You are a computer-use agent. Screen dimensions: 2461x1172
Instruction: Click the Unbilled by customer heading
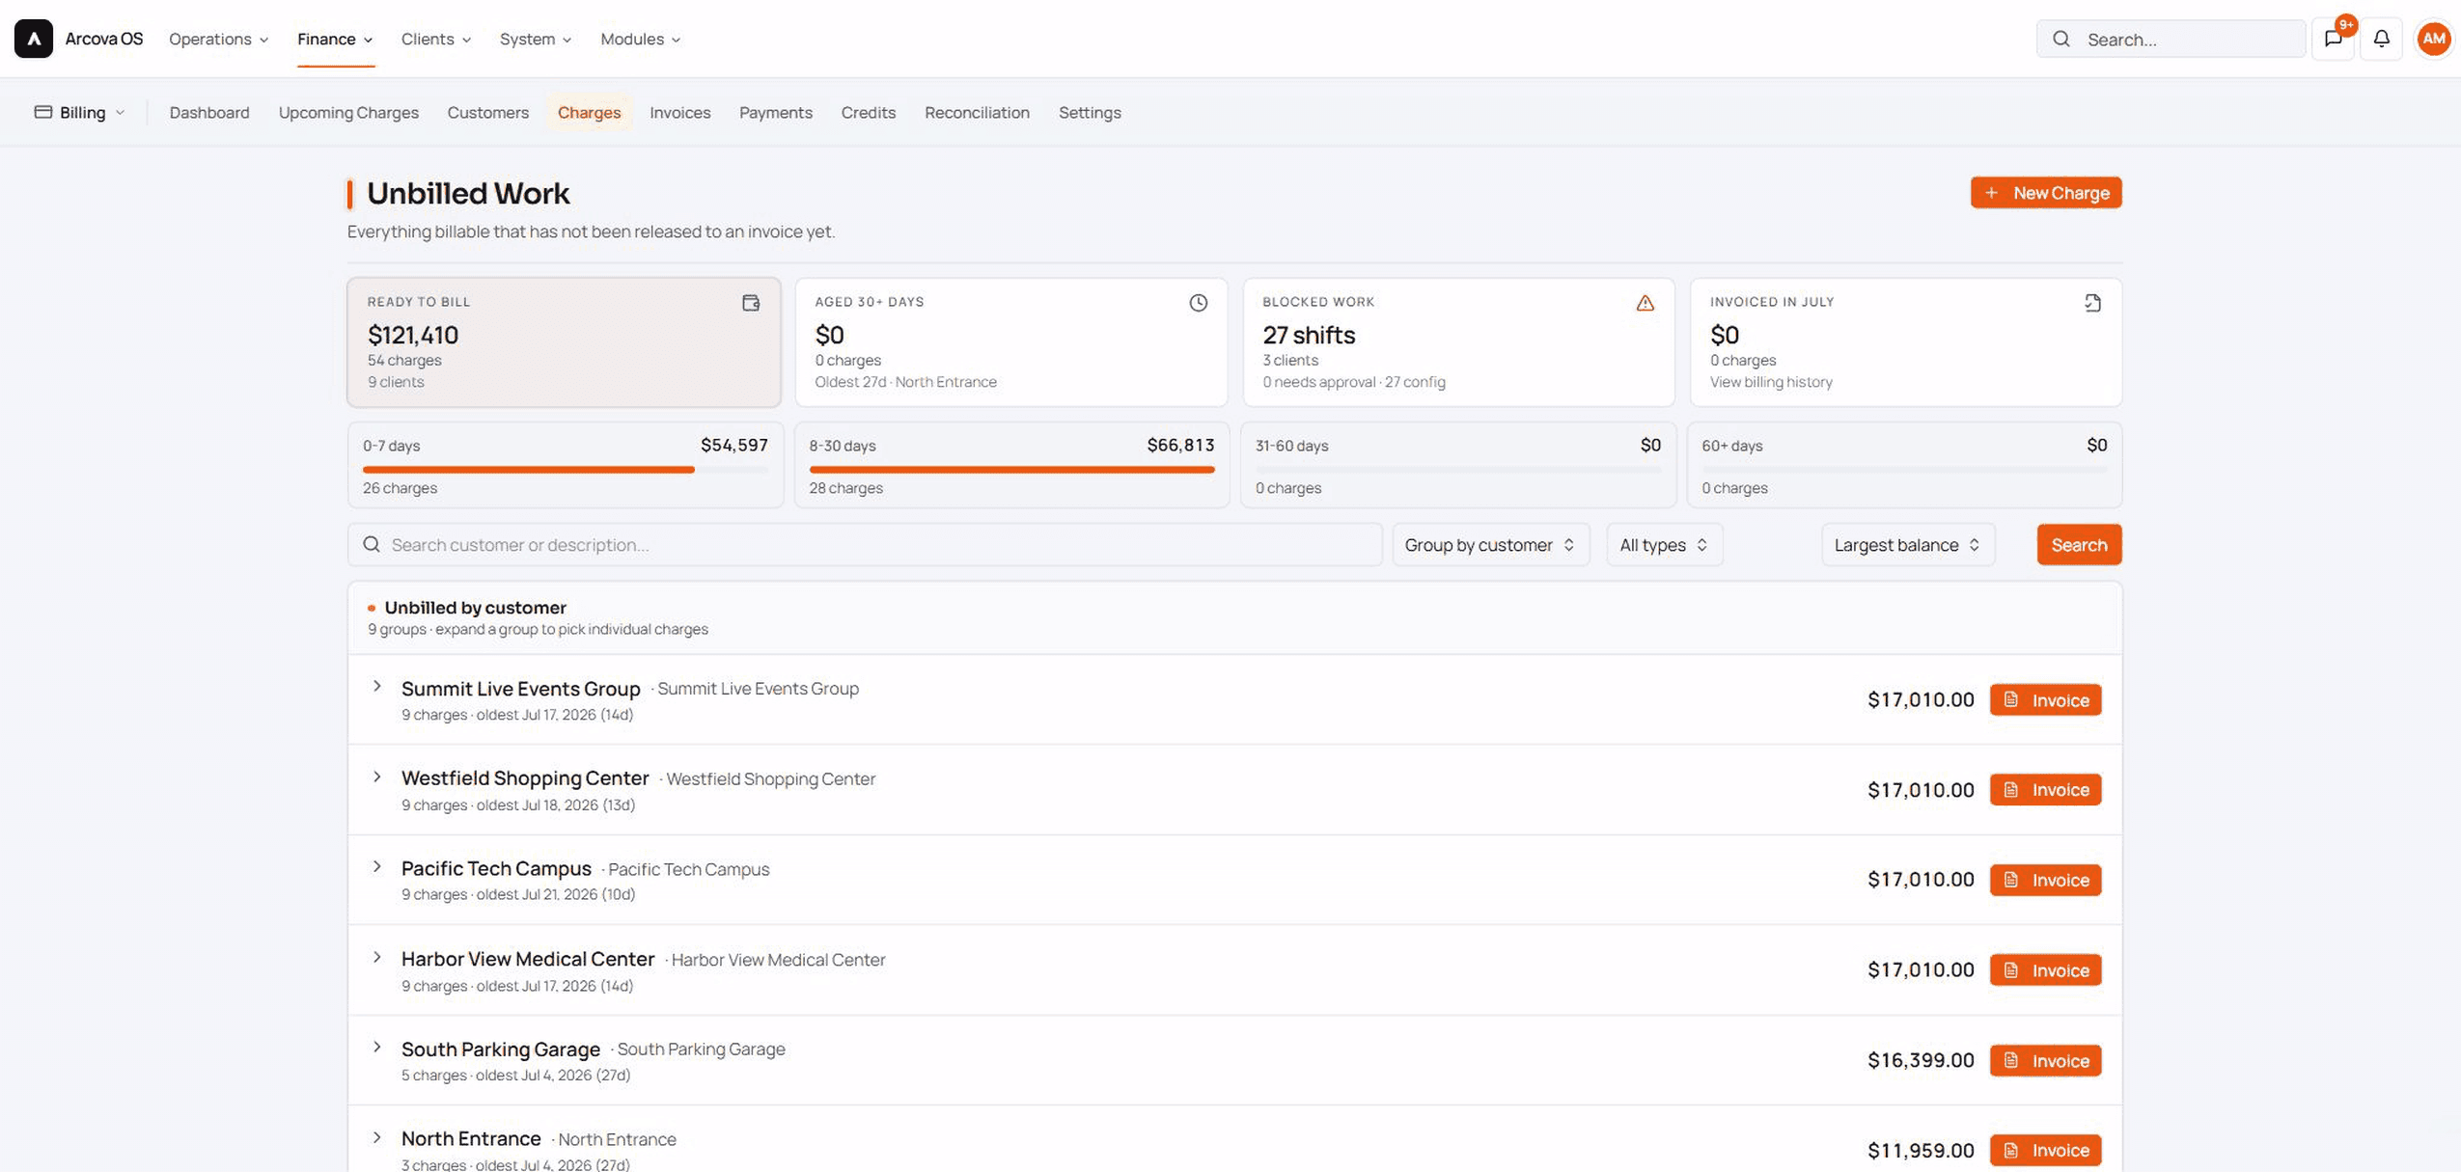click(475, 608)
